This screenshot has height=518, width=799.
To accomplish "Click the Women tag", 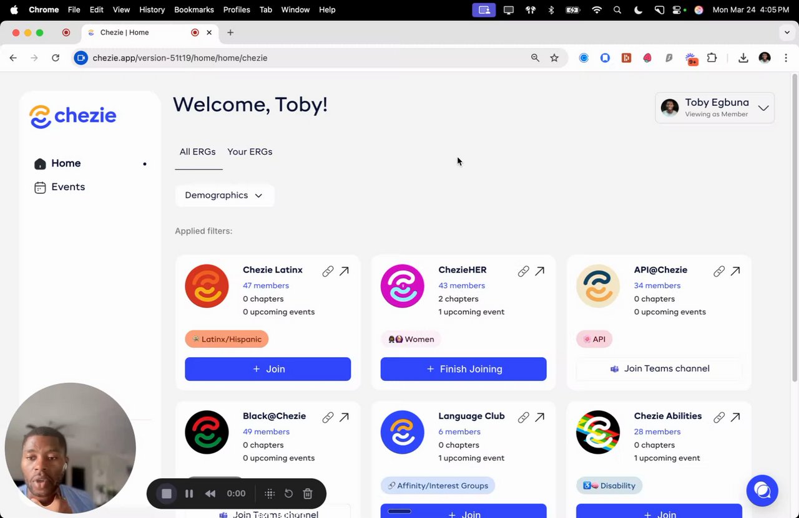I will click(411, 339).
